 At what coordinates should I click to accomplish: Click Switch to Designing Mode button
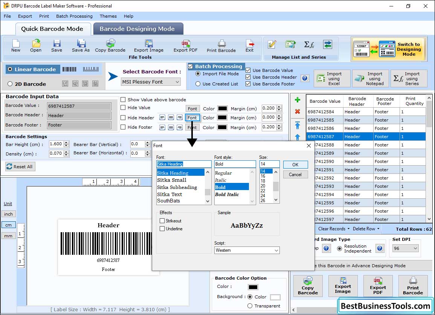(x=388, y=49)
